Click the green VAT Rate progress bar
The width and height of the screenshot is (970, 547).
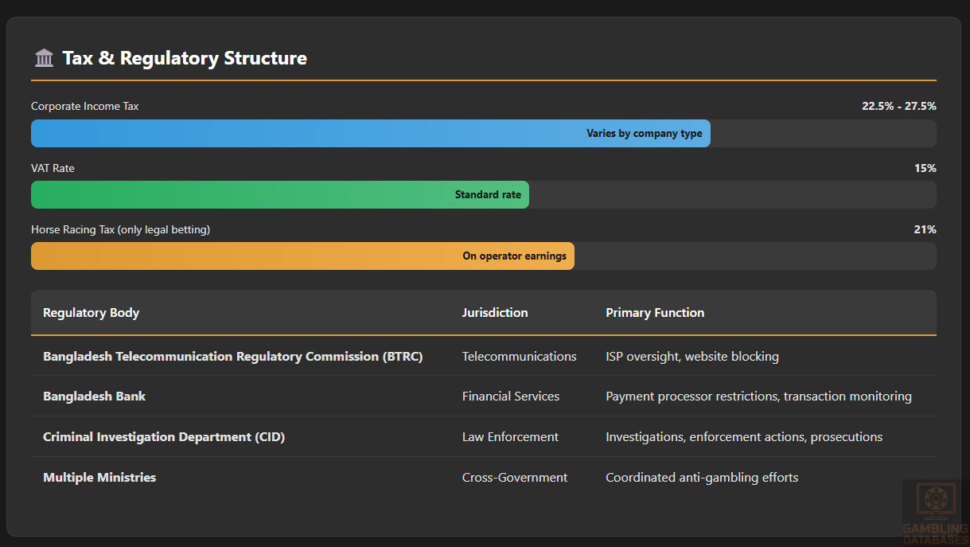279,195
